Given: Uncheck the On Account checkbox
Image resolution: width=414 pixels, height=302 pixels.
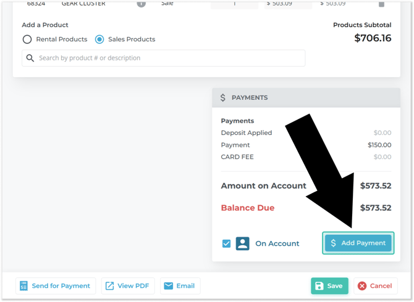Looking at the screenshot, I should tap(226, 243).
